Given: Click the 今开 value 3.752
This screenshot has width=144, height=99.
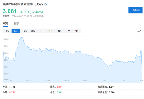Looking at the screenshot, I should coord(12,92).
